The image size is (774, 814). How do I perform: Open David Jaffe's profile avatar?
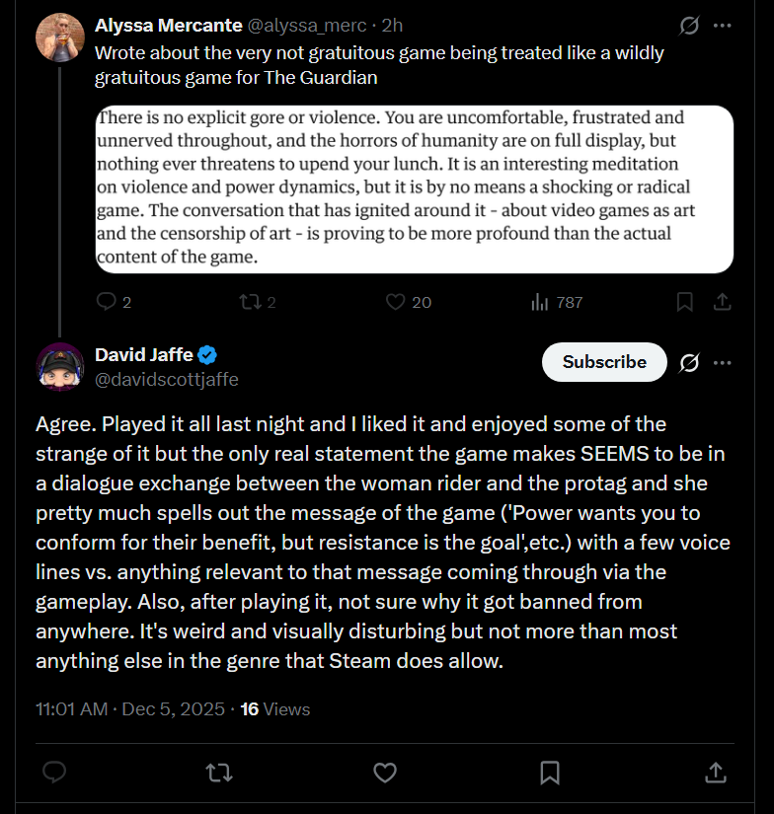[x=60, y=366]
